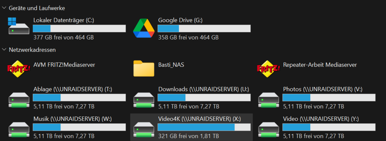Select the Downloads U: network drive icon
This screenshot has width=386, height=141.
pyautogui.click(x=144, y=100)
